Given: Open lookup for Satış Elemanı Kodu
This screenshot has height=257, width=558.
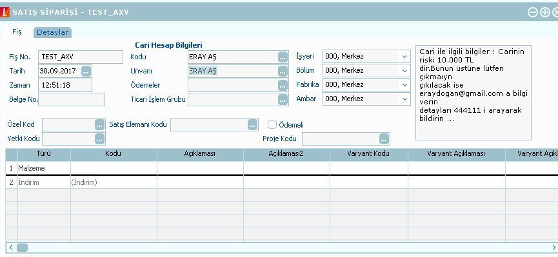Looking at the screenshot, I should tap(252, 125).
